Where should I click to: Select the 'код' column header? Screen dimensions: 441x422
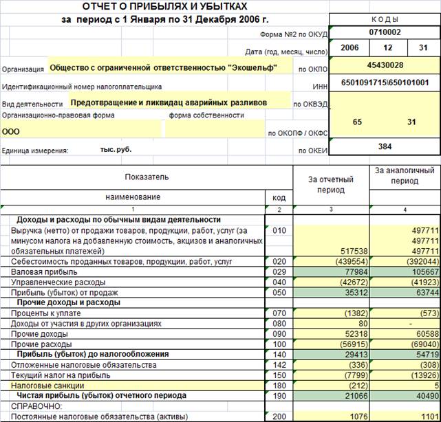[279, 197]
